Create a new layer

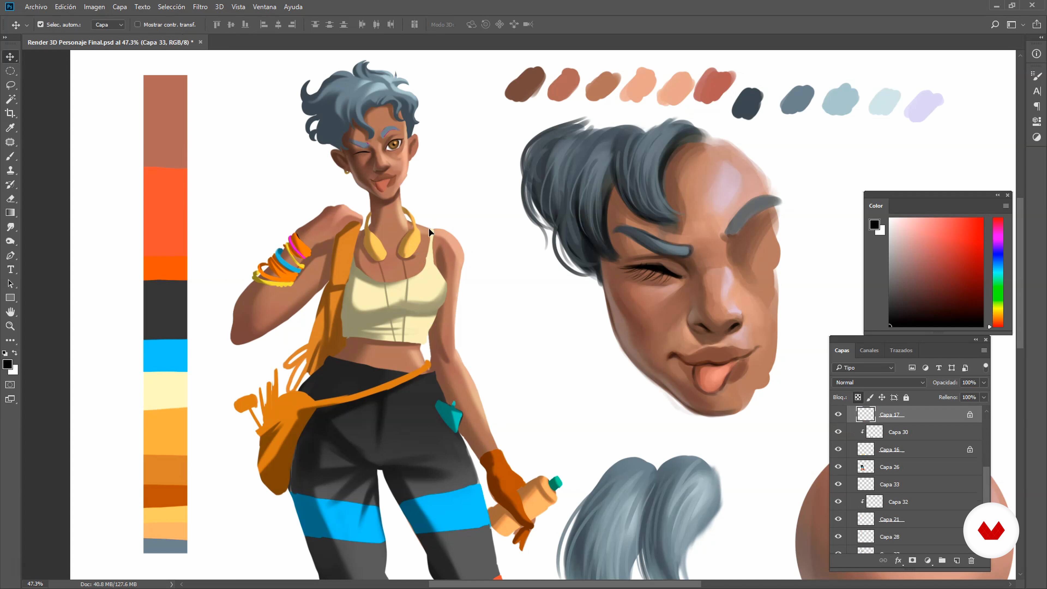(957, 561)
